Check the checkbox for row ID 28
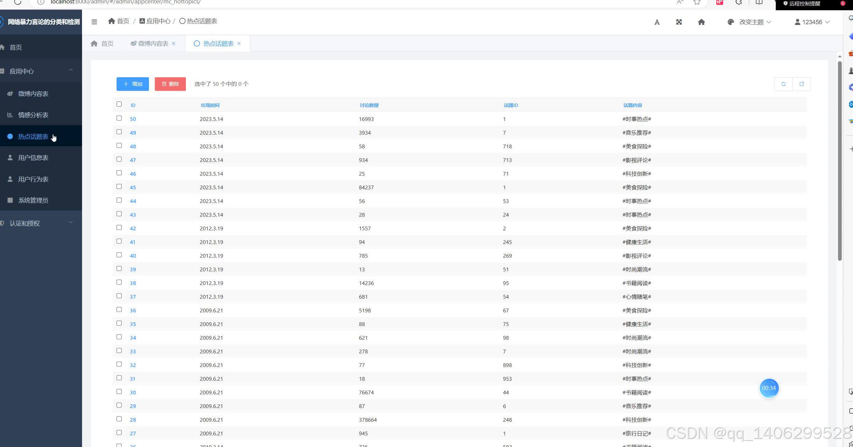 tap(119, 419)
